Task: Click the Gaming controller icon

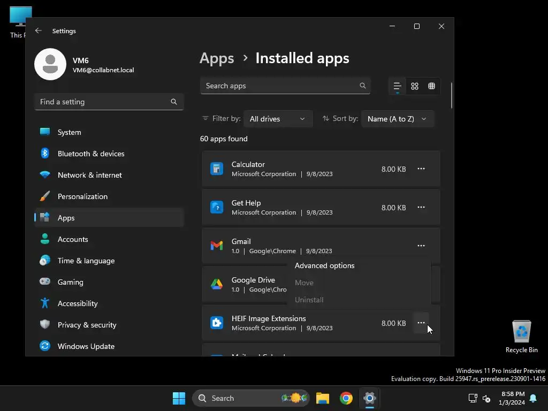Action: [x=45, y=281]
